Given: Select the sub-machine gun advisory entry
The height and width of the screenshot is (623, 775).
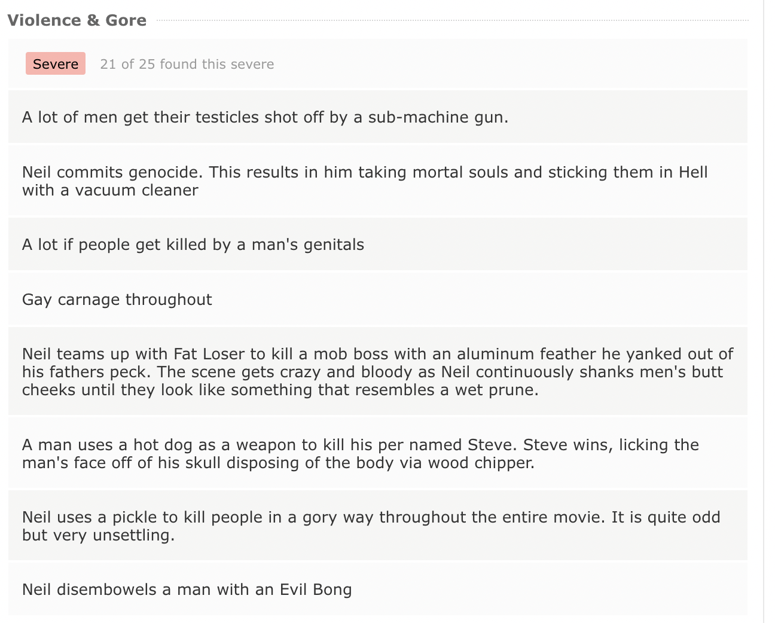Looking at the screenshot, I should (x=378, y=117).
